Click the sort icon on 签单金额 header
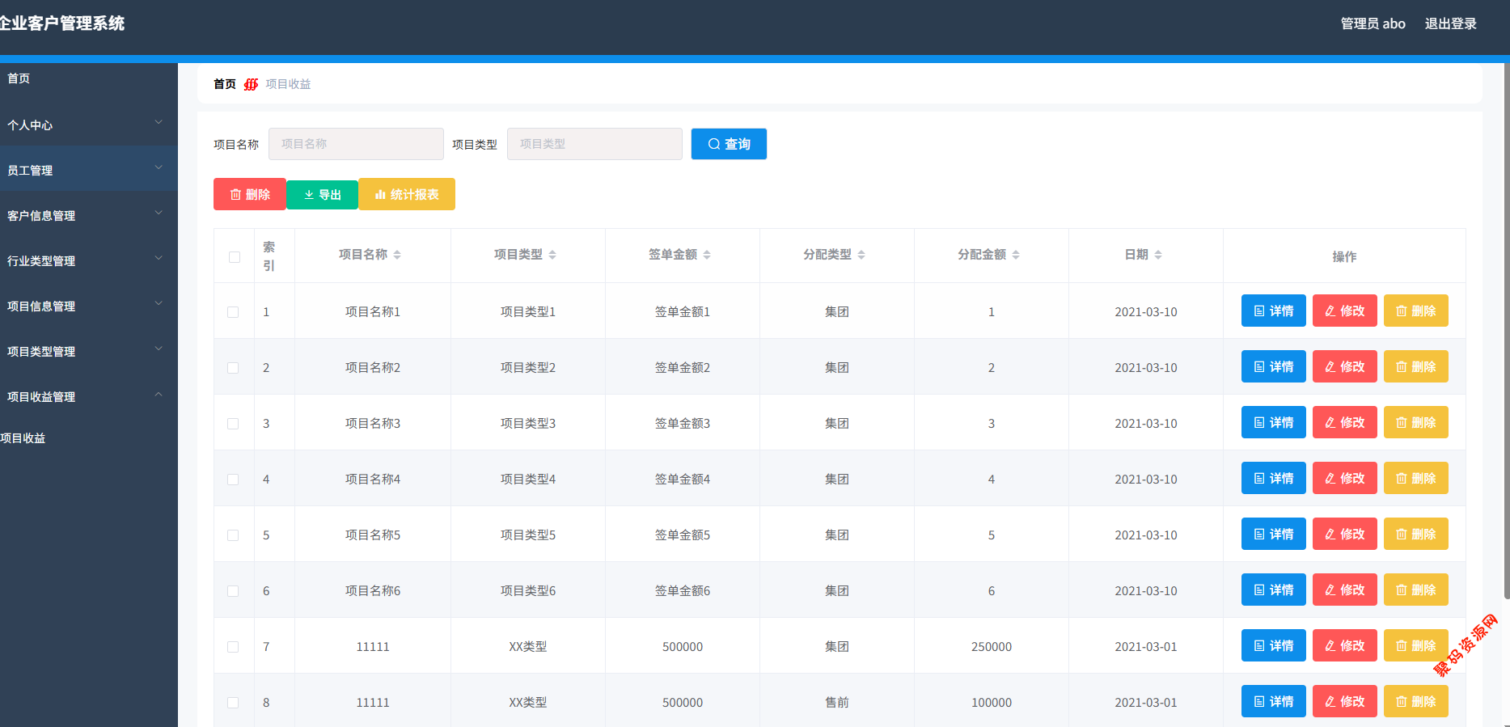This screenshot has width=1510, height=727. point(707,255)
